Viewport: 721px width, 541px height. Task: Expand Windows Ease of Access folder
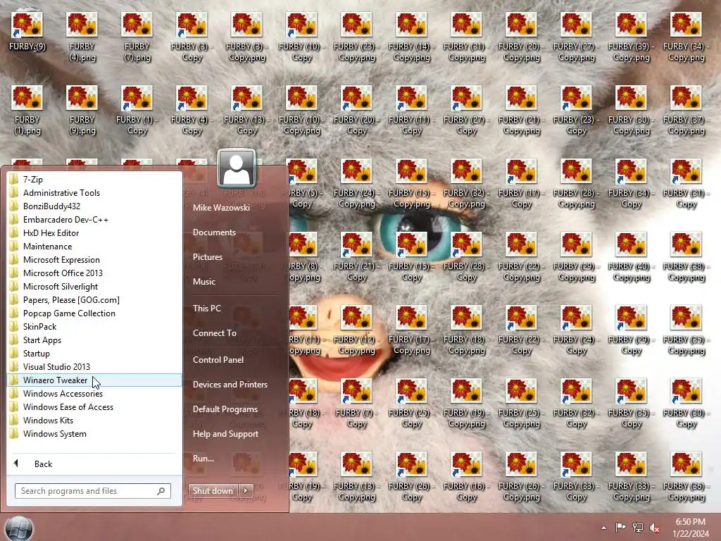[x=94, y=406]
